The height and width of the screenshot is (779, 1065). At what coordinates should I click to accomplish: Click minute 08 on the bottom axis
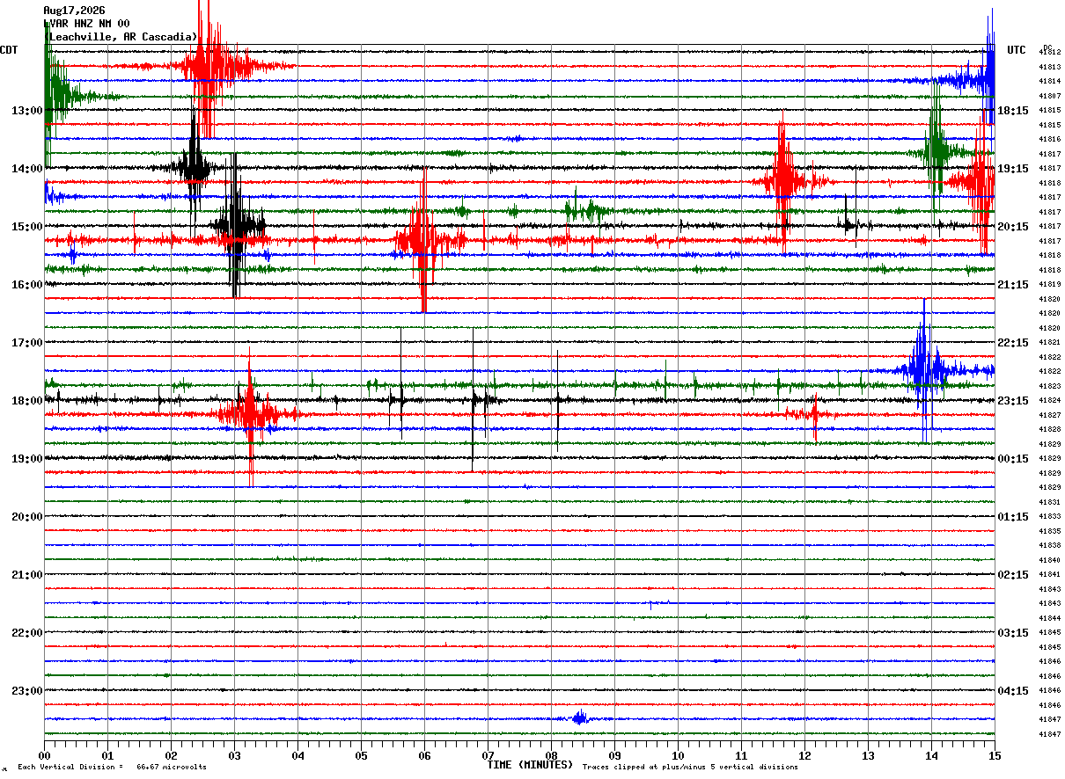click(552, 755)
